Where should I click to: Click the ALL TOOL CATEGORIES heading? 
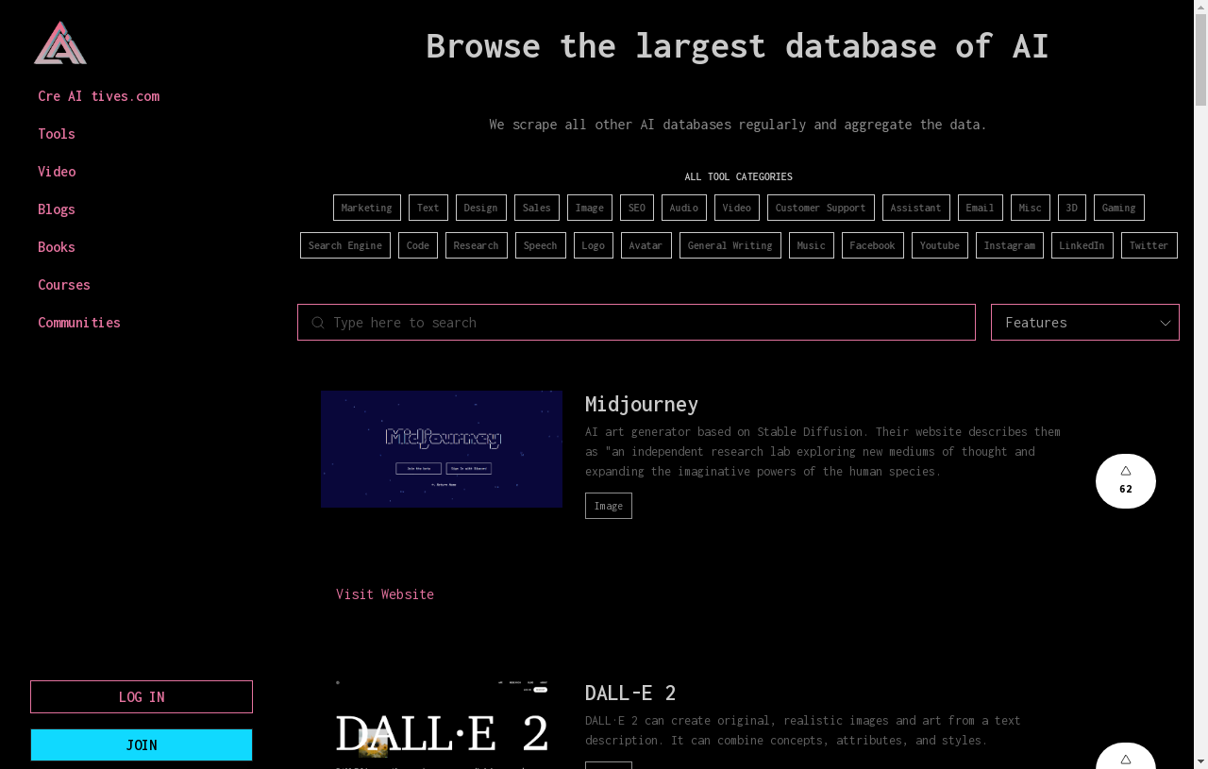coord(739,176)
